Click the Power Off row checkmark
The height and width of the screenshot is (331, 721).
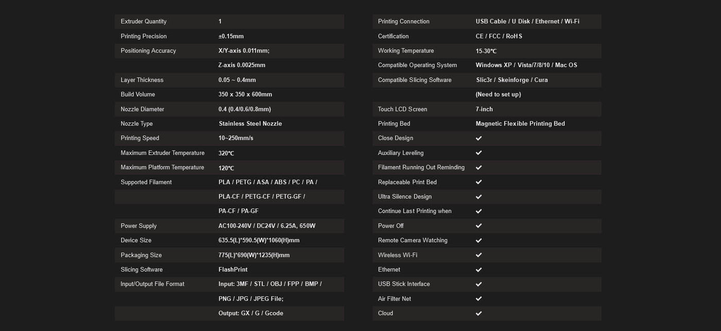478,226
